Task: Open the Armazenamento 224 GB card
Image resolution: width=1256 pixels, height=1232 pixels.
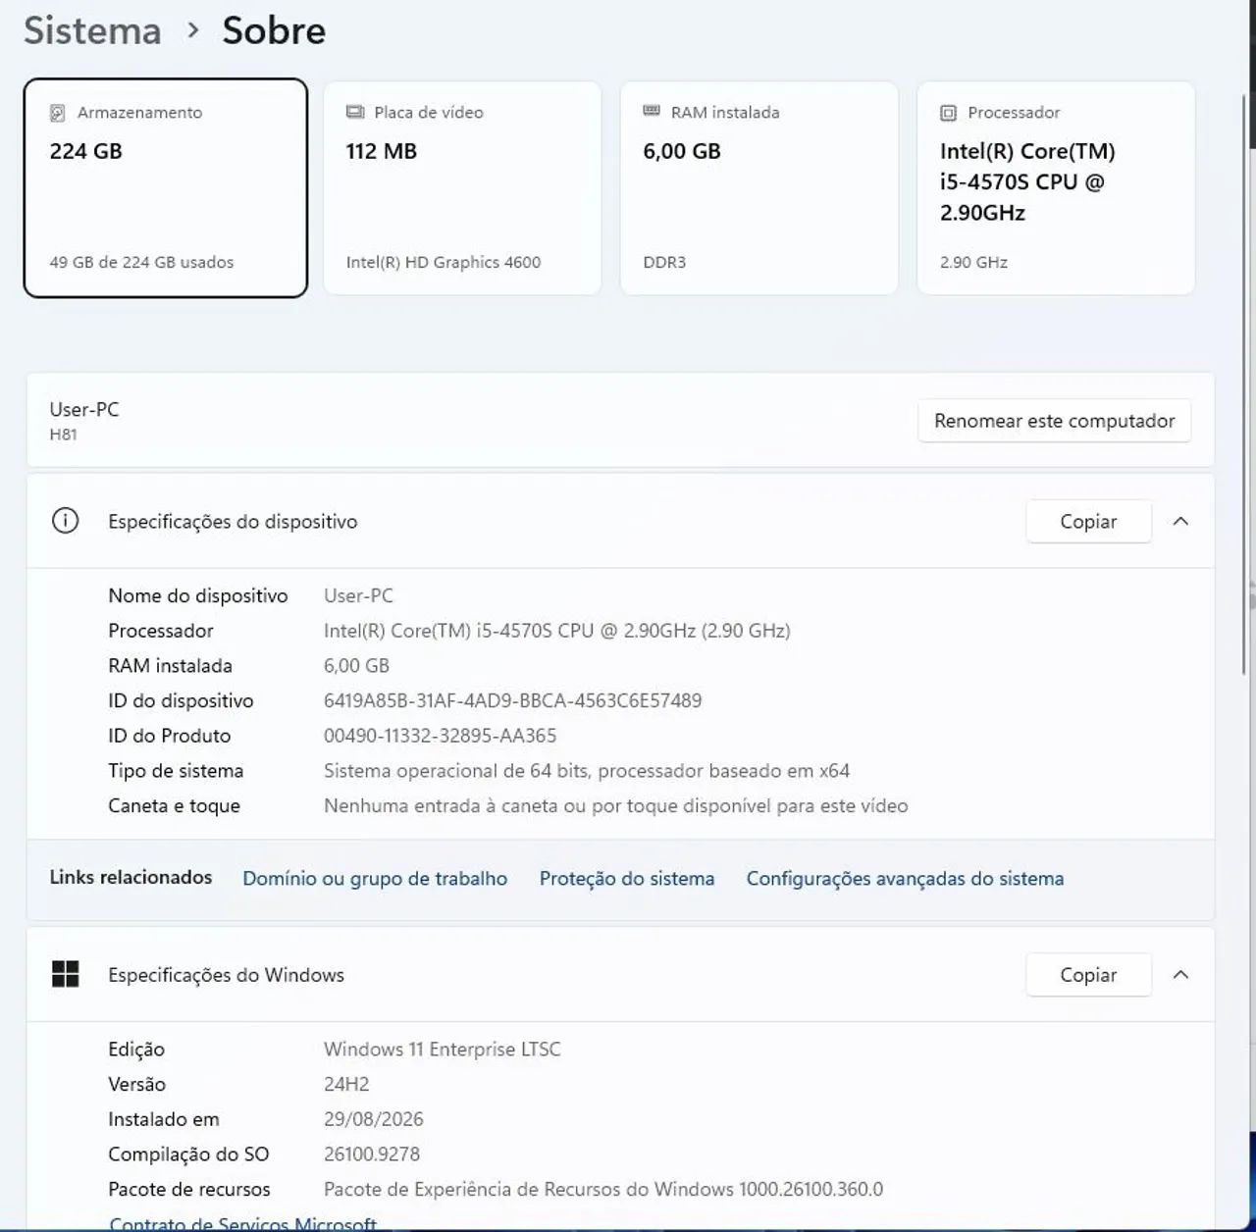Action: [166, 187]
